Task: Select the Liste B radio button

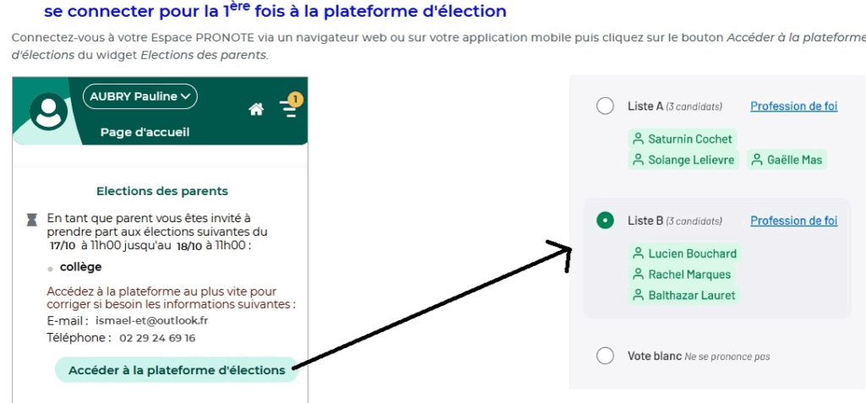Action: [605, 221]
